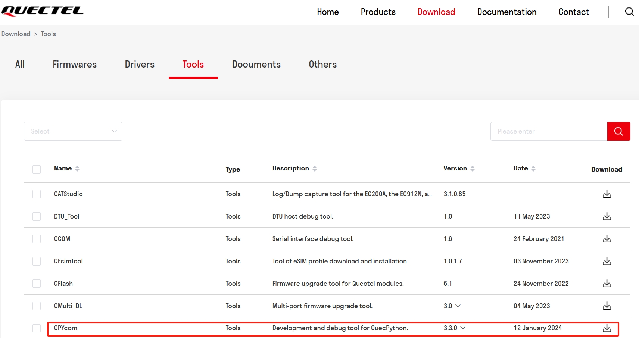Click the Type column header
The image size is (639, 338).
pyautogui.click(x=233, y=169)
